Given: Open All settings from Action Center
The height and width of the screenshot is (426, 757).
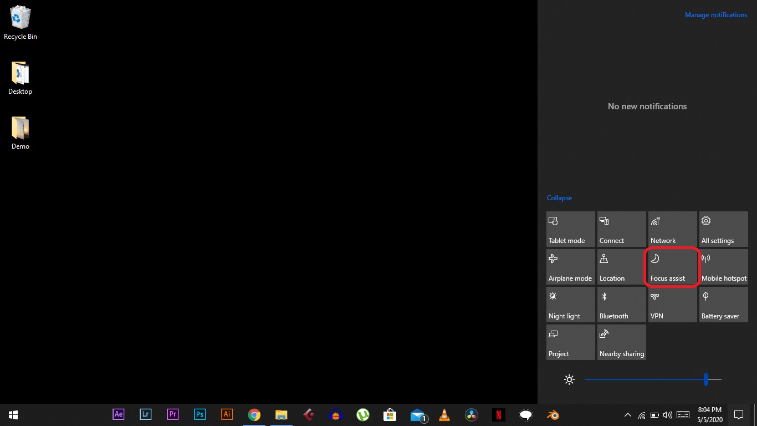Looking at the screenshot, I should [723, 229].
